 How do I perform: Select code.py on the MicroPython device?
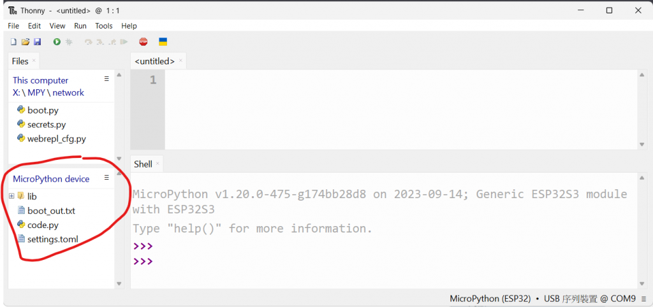click(x=43, y=225)
